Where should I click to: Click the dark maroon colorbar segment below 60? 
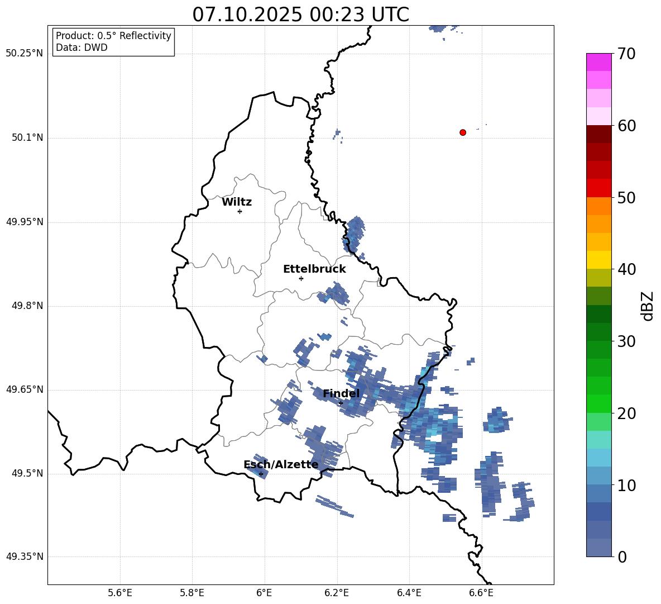coord(599,134)
